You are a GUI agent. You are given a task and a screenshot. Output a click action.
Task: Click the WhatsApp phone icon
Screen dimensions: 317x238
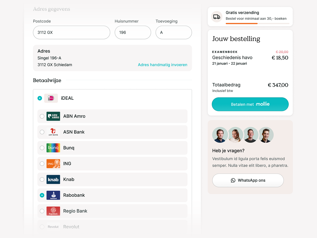pyautogui.click(x=233, y=180)
